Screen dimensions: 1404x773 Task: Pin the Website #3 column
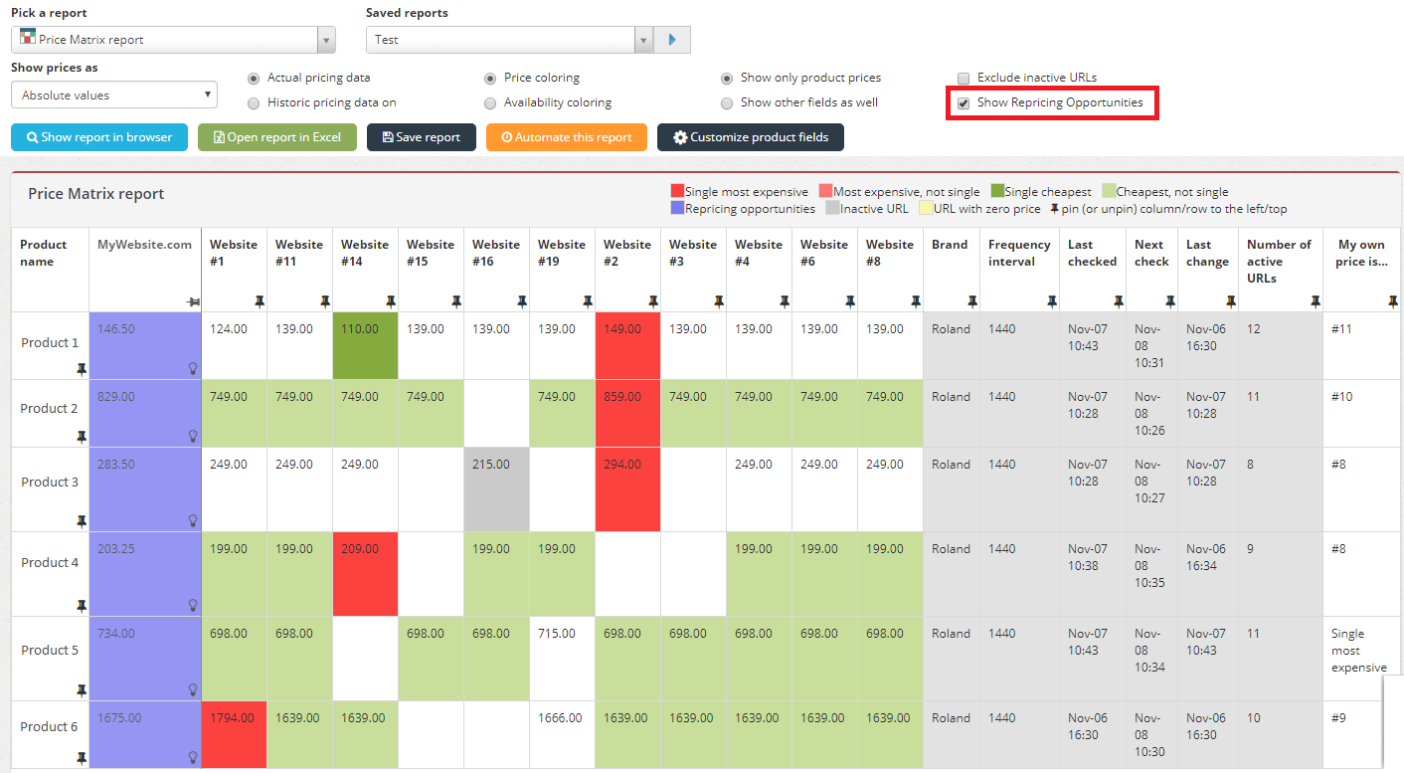tap(719, 300)
